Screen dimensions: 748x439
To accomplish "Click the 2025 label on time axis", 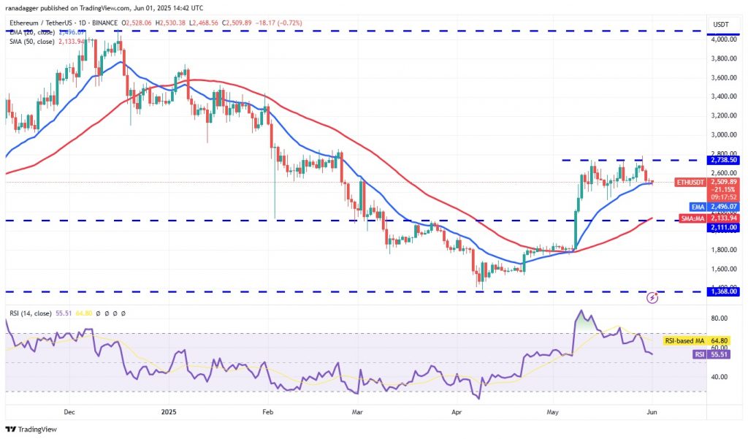I will 169,412.
